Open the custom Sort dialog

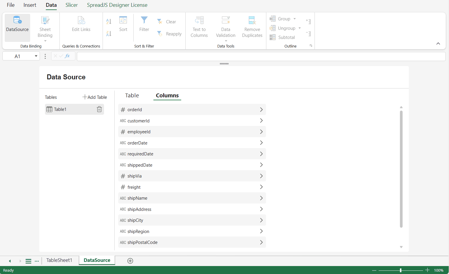tap(123, 24)
